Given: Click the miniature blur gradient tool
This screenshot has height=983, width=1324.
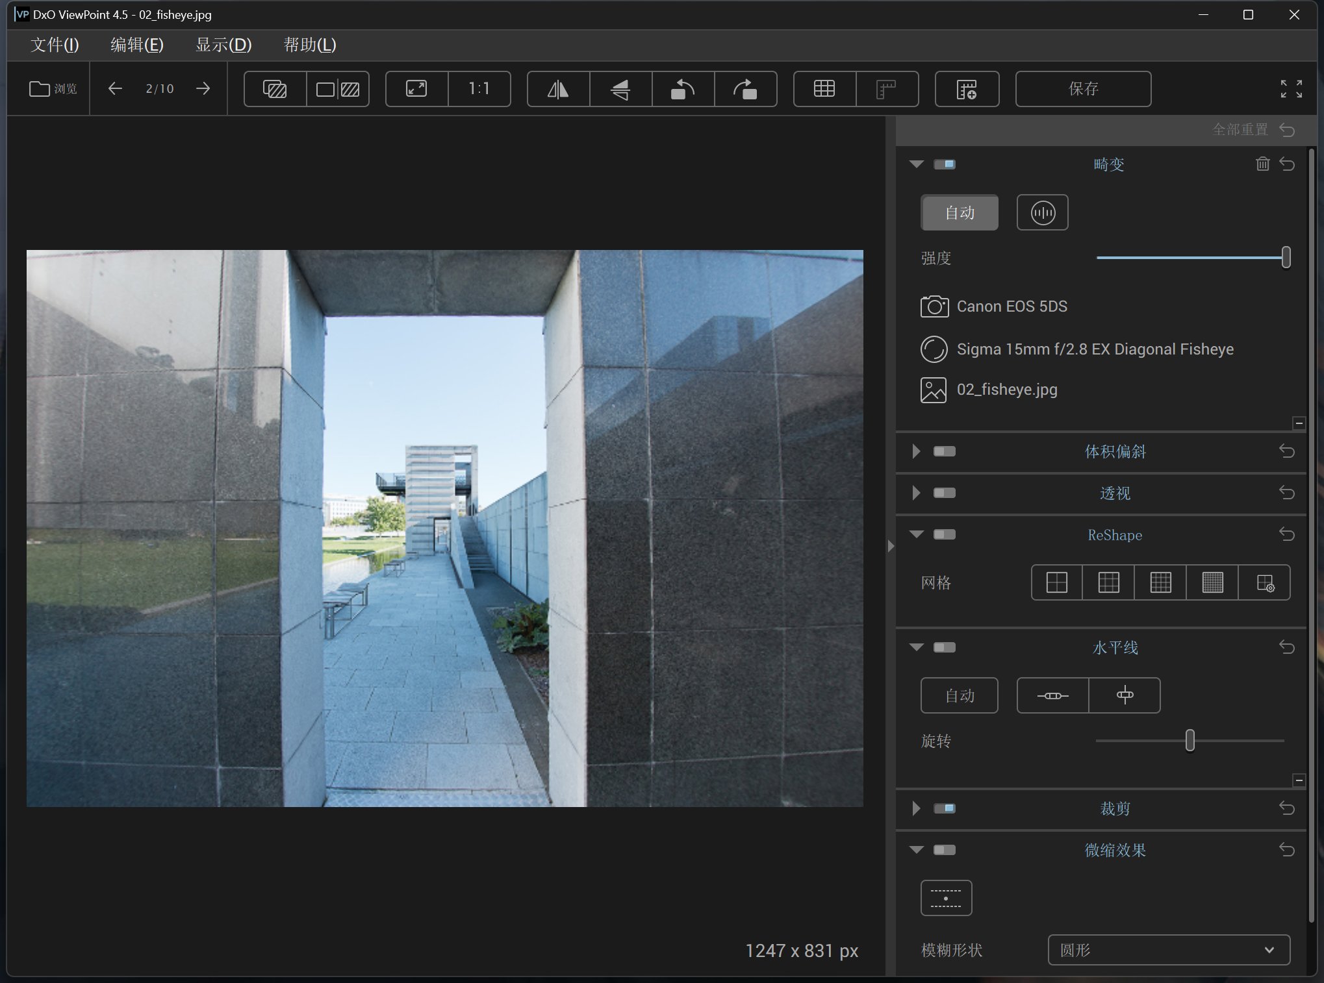Looking at the screenshot, I should pyautogui.click(x=947, y=898).
